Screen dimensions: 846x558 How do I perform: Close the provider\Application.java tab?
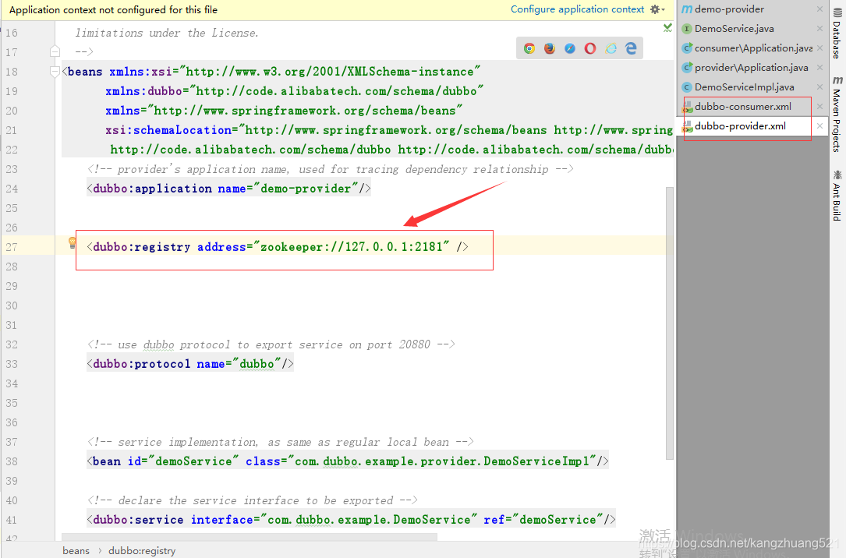click(x=819, y=67)
